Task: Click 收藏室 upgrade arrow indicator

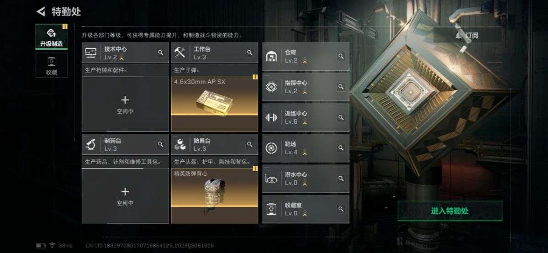Action: [304, 213]
